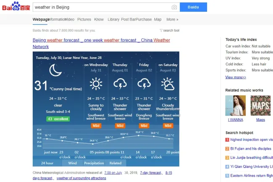Click the I WANNA album thumbnail
The image size is (273, 182).
[x=236, y=106]
